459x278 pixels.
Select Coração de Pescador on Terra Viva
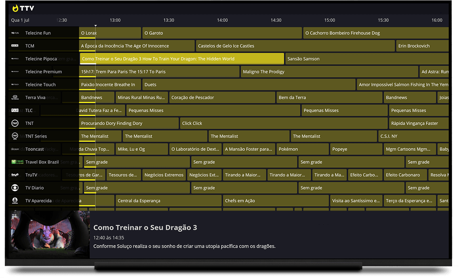point(221,98)
